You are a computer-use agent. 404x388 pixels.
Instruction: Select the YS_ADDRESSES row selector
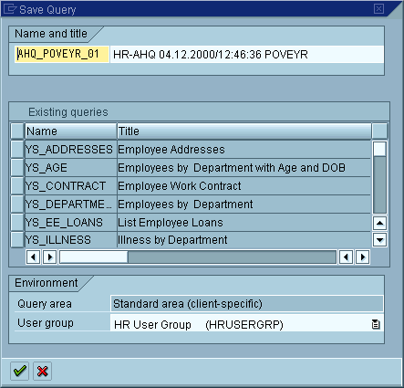point(17,150)
